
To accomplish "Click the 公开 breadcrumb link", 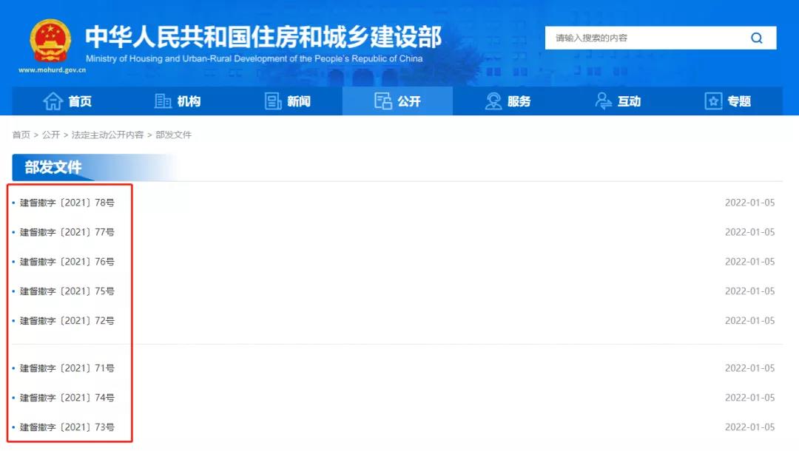I will coord(49,135).
